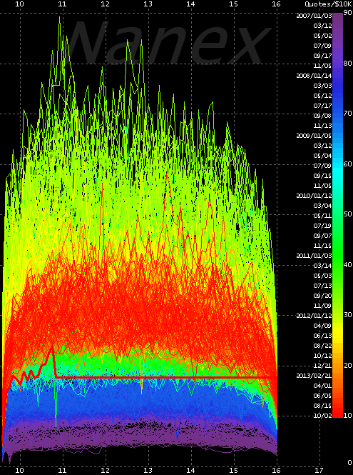Click the 90 value on the right scale

348,12
